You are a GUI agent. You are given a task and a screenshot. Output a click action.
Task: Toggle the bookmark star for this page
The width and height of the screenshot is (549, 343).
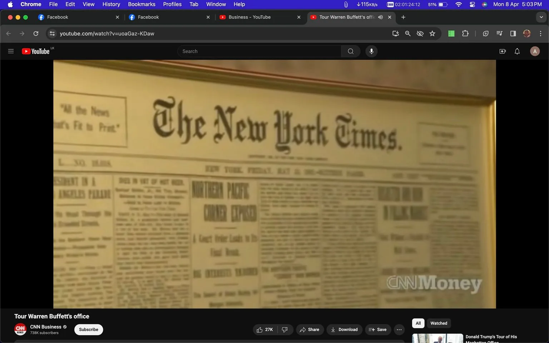(x=432, y=33)
